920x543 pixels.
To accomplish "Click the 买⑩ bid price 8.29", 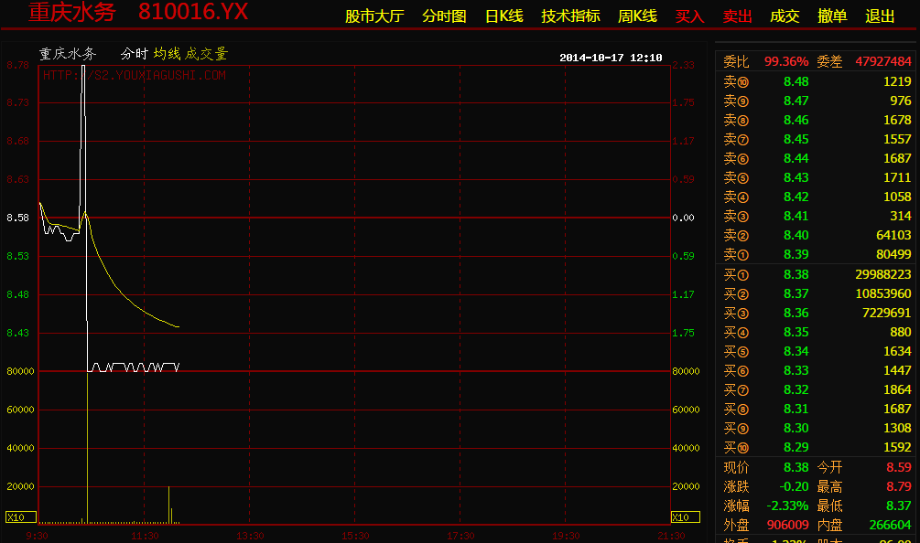I will coord(796,447).
